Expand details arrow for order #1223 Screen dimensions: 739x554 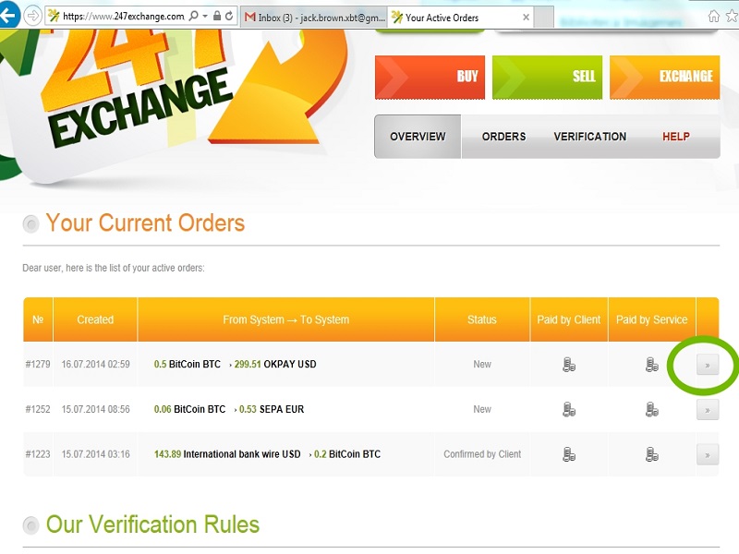[707, 454]
